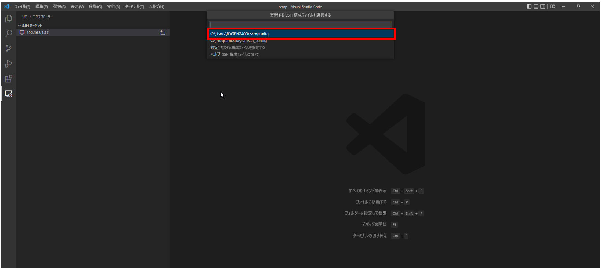
Task: Close the Visual Studio Code window
Action: tap(592, 7)
